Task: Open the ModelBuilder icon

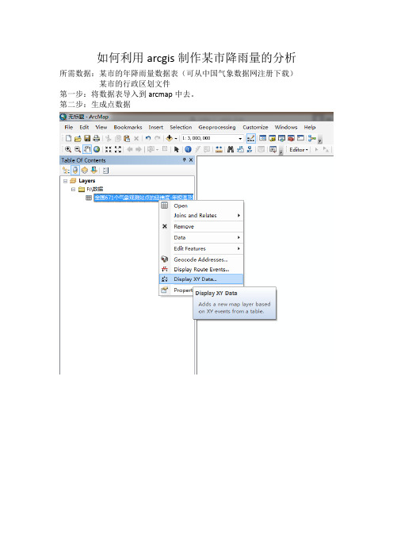Action: pos(311,138)
